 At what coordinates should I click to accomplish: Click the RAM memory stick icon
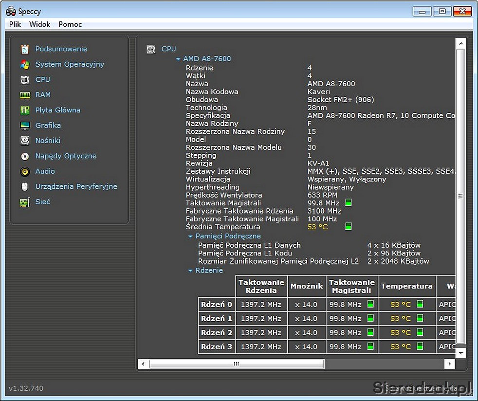[x=25, y=95]
